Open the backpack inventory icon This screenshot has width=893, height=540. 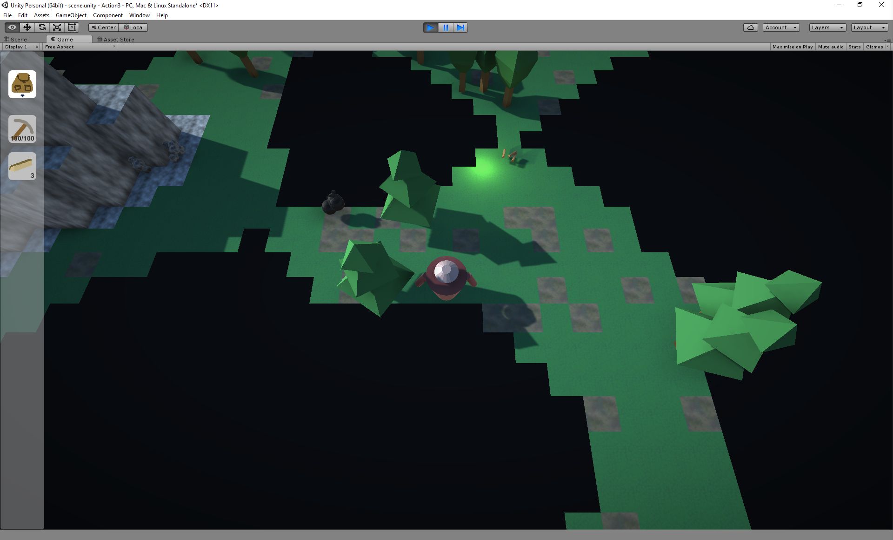pyautogui.click(x=22, y=84)
